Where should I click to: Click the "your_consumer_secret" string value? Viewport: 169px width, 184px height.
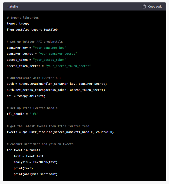57,54
